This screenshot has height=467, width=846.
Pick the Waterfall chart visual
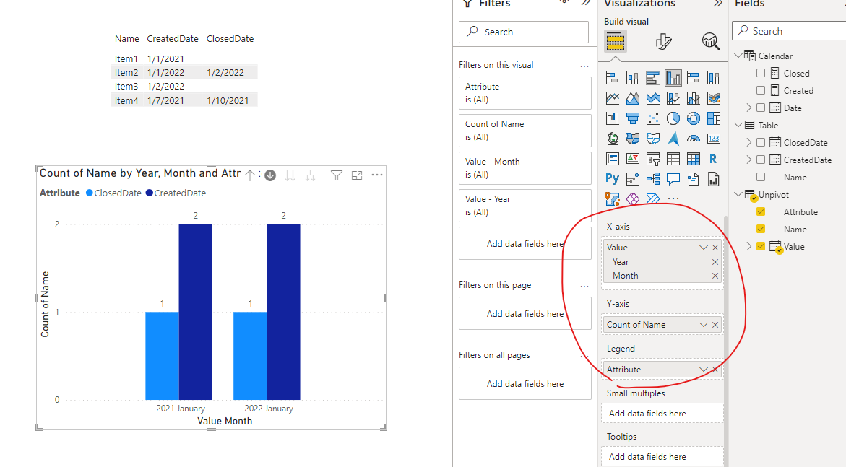click(x=613, y=118)
